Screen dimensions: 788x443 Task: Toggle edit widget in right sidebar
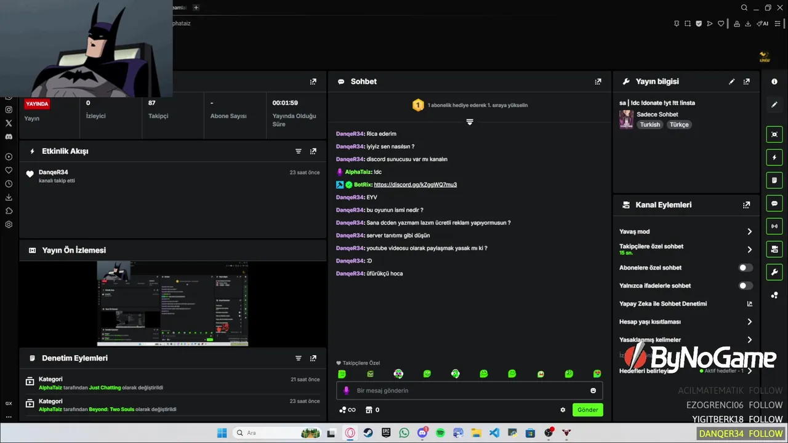coord(774,105)
